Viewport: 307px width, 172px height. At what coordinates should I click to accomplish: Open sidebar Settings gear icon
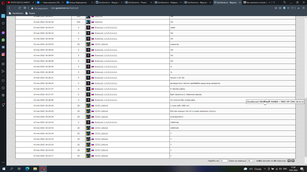pos(3,95)
